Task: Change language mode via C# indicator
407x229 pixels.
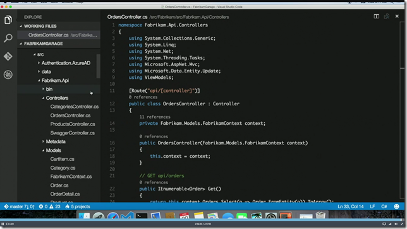Action: [x=384, y=206]
